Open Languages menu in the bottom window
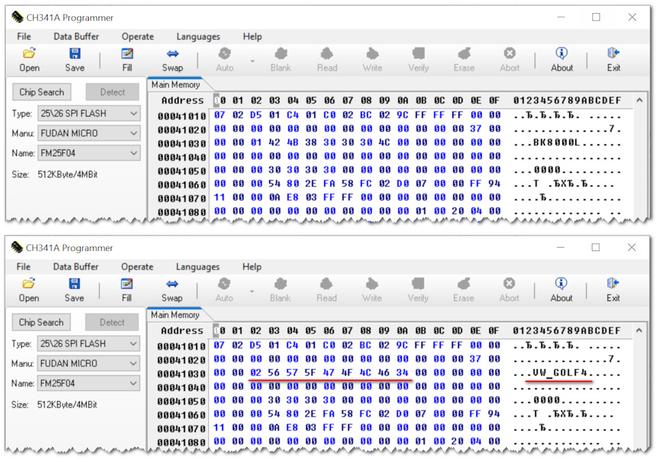Viewport: 656px width, 462px height. (x=198, y=267)
